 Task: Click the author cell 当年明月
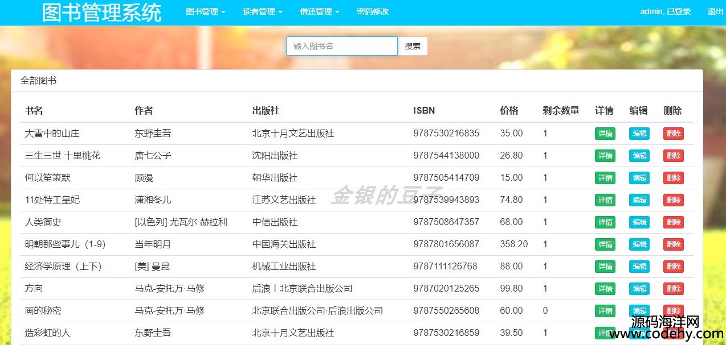[153, 244]
